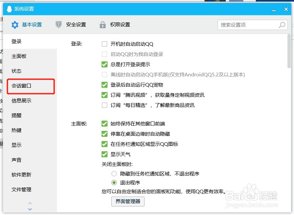Click the QQ penguin logo in title bar
The width and height of the screenshot is (294, 215).
(9, 9)
